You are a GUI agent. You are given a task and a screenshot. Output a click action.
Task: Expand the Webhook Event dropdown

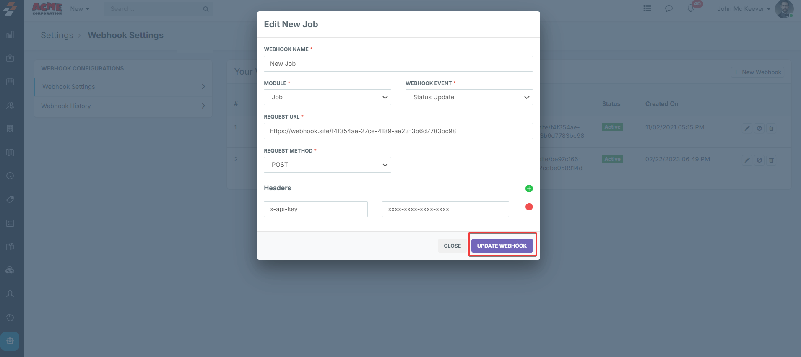pos(469,97)
